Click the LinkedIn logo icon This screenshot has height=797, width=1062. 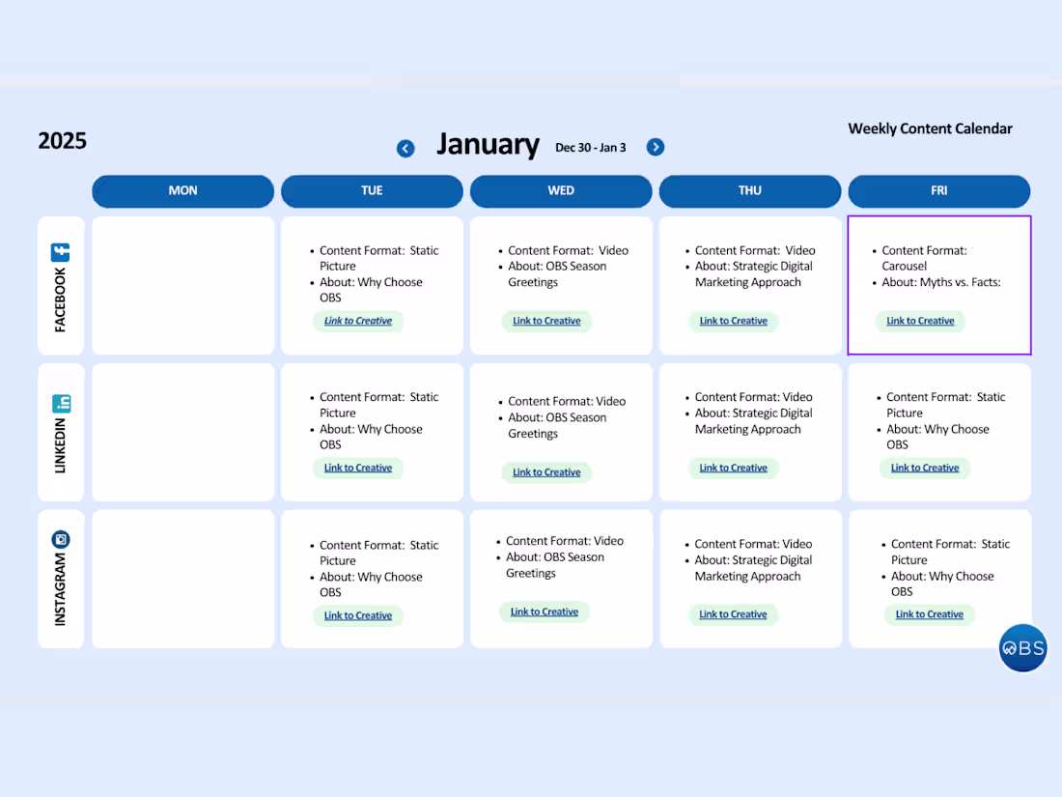[x=61, y=403]
